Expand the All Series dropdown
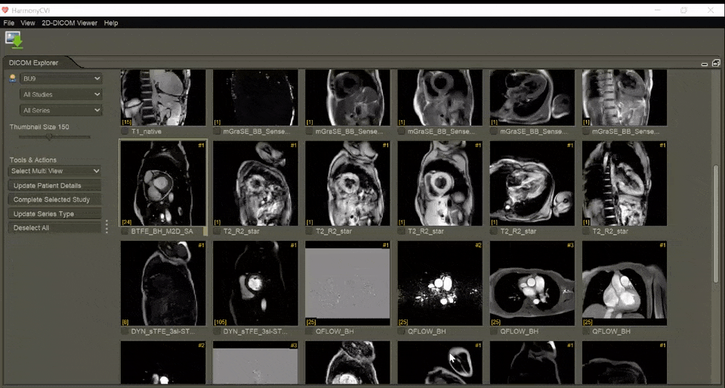 click(x=61, y=110)
